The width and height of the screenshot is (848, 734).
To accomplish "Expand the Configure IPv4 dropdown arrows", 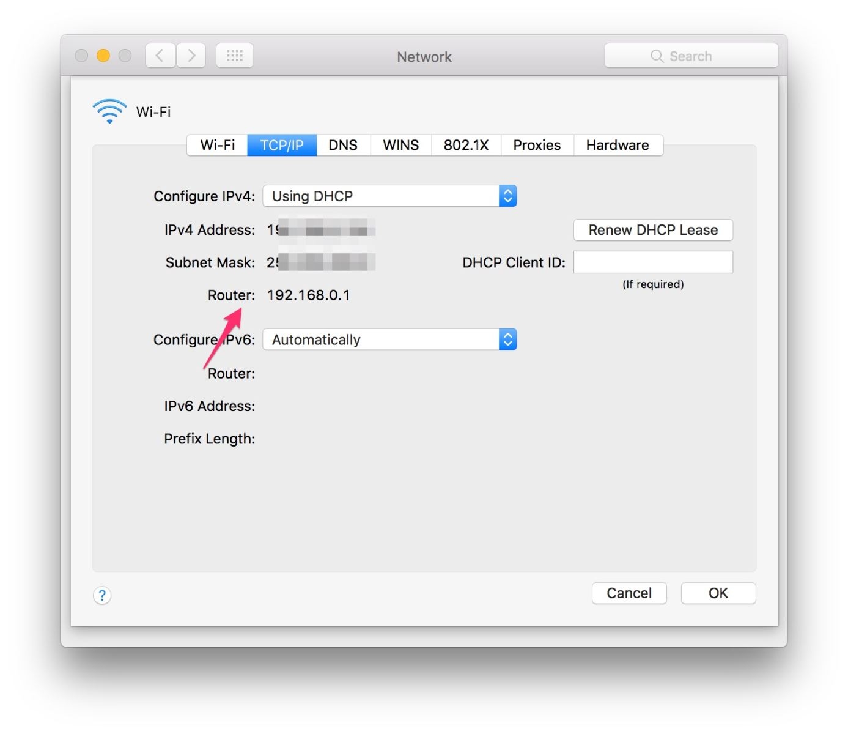I will (508, 196).
